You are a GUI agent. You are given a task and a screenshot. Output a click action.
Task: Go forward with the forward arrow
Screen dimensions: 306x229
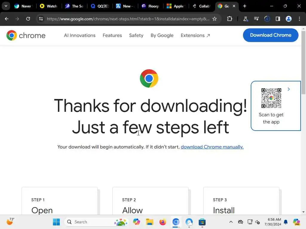pyautogui.click(x=17, y=19)
